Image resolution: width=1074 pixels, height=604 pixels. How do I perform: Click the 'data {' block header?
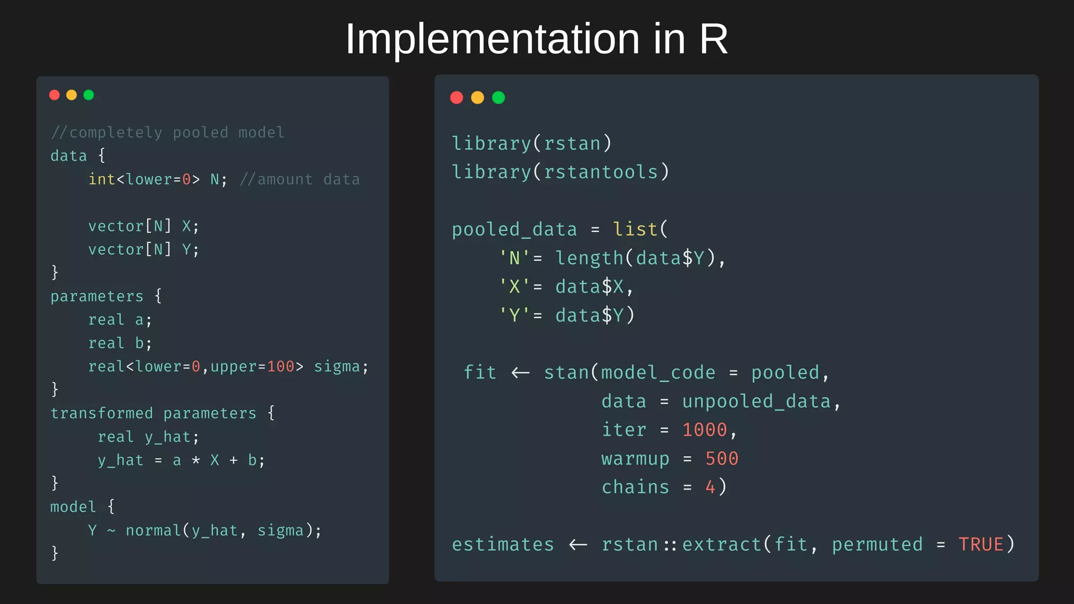pos(78,156)
